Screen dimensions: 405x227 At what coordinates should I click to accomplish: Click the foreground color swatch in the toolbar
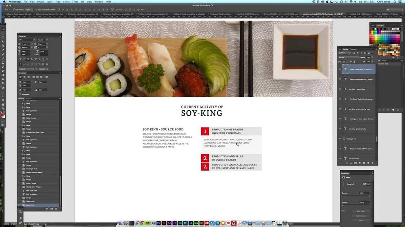(2, 114)
